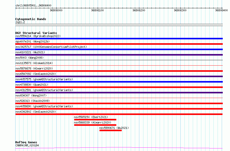Click the chr2:96805901..96806400 region label
Viewport: 230px width, 151px height.
[33, 5]
